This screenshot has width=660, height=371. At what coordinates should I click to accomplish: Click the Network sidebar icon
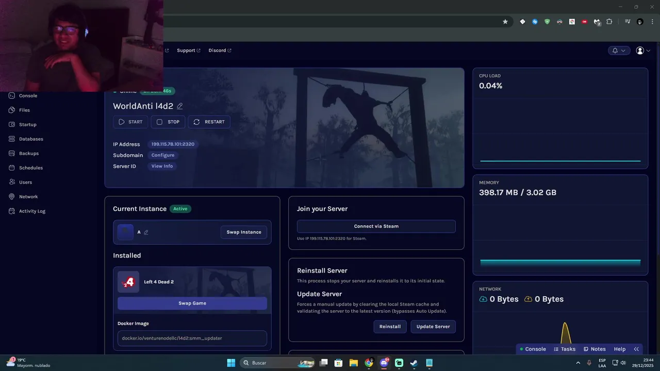pos(12,197)
